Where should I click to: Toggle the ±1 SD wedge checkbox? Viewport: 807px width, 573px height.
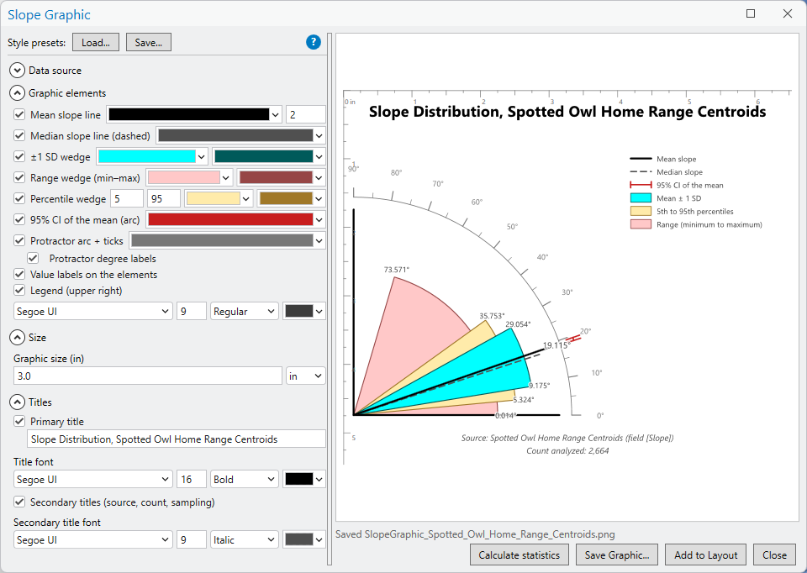(x=19, y=157)
